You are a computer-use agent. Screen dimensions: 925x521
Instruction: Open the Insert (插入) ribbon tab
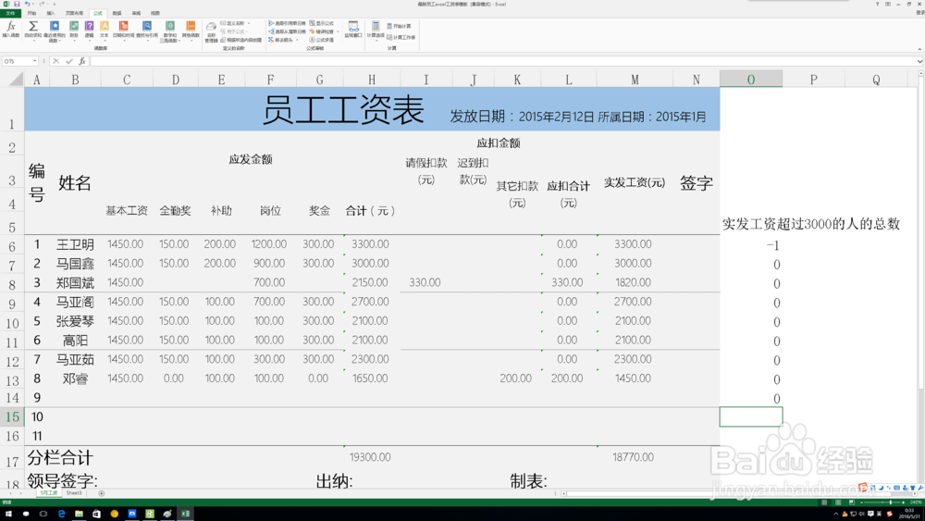[51, 13]
